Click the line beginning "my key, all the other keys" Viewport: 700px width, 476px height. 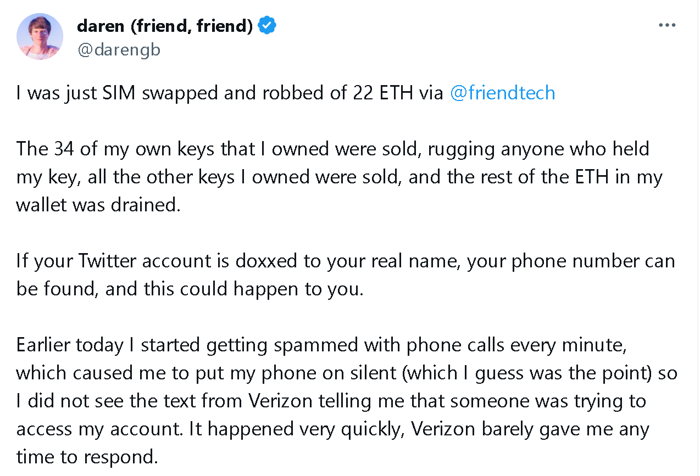(x=339, y=177)
